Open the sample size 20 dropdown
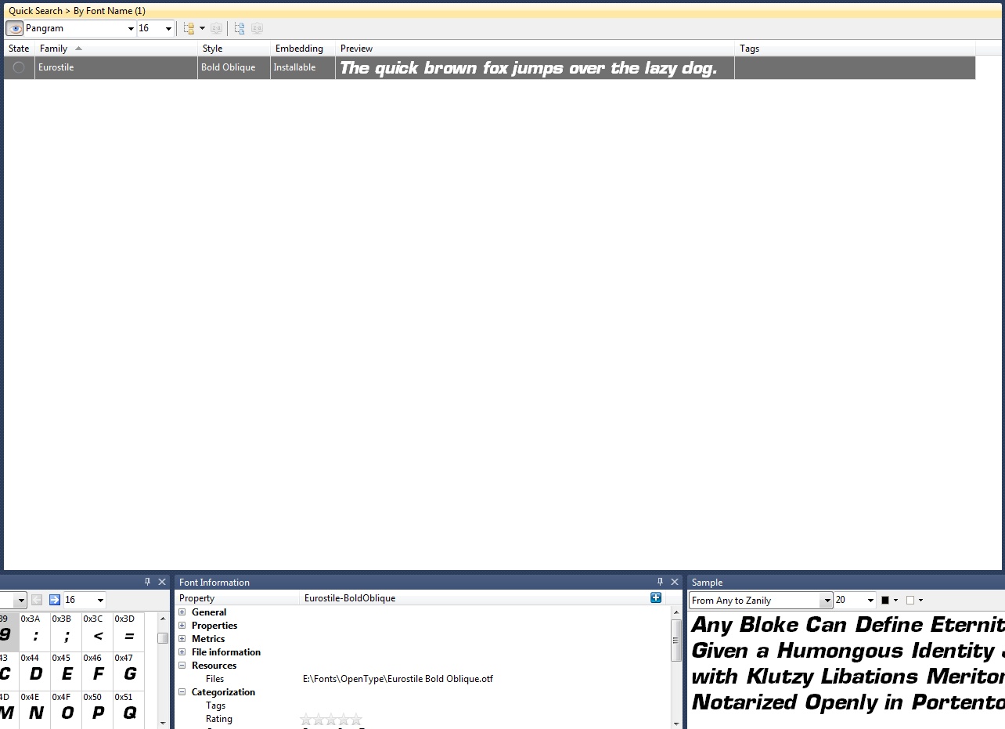1005x729 pixels. [x=870, y=601]
